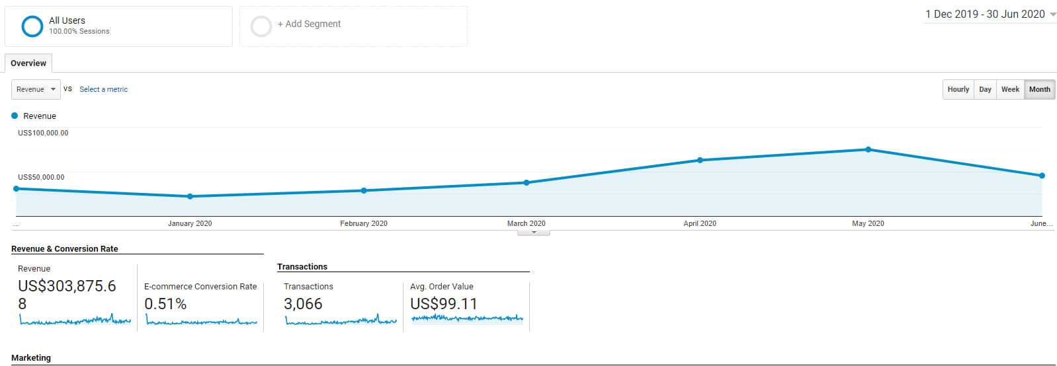Click the Revenue sparkline chart
The height and width of the screenshot is (366, 1057).
pyautogui.click(x=75, y=320)
